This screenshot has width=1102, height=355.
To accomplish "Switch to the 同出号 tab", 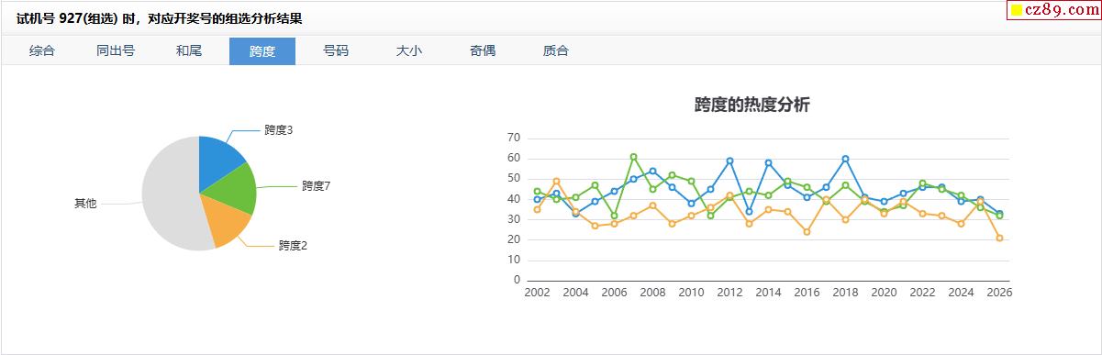I will pyautogui.click(x=116, y=51).
